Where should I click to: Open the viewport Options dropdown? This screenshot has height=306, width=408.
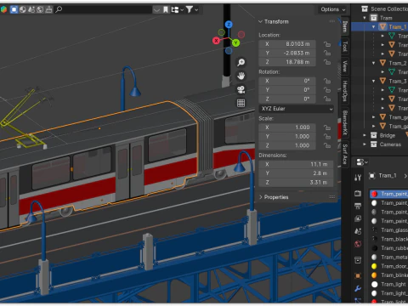332,9
